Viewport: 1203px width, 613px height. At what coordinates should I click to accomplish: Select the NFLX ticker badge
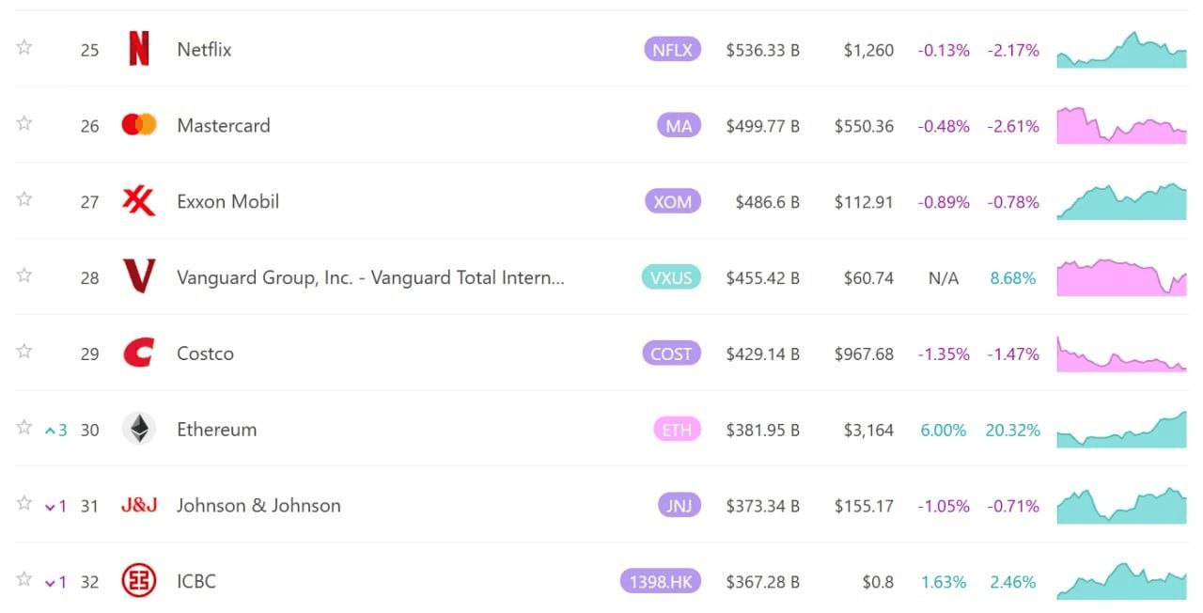pyautogui.click(x=673, y=50)
